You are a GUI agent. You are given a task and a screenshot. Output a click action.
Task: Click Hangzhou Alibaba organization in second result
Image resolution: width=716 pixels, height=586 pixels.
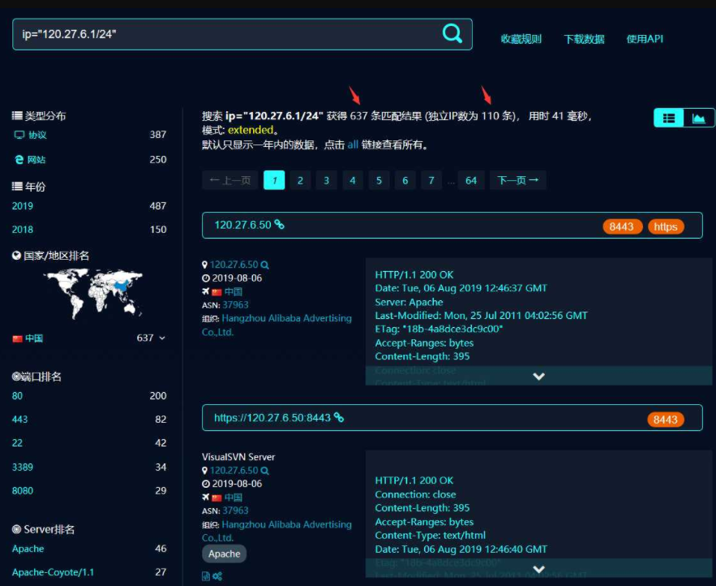(x=277, y=531)
